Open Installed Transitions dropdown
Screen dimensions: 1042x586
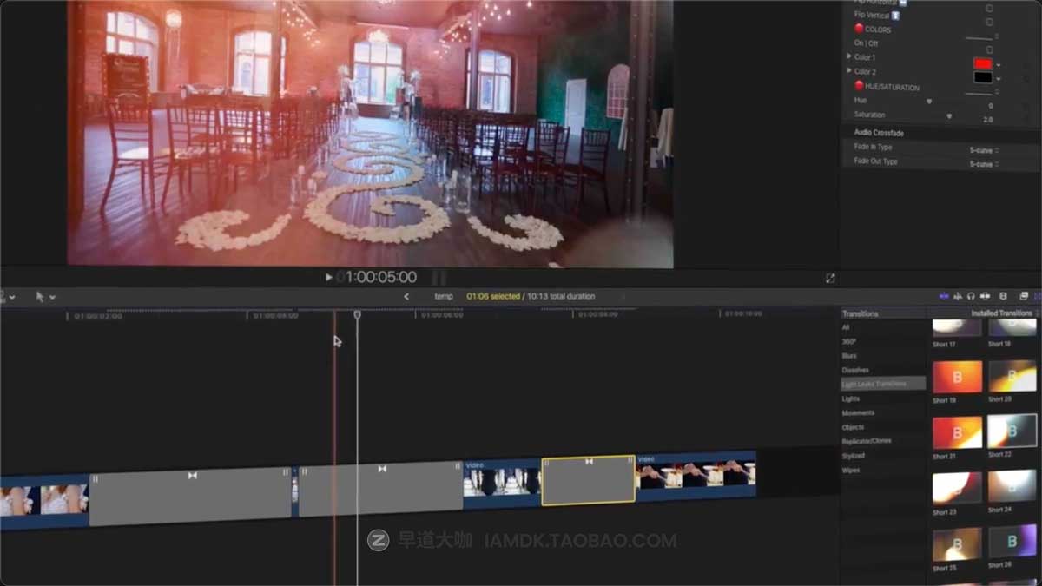tap(1004, 313)
